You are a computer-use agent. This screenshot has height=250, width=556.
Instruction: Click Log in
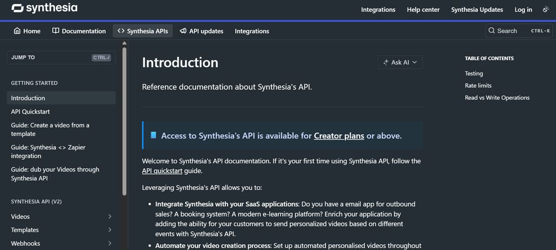523,10
